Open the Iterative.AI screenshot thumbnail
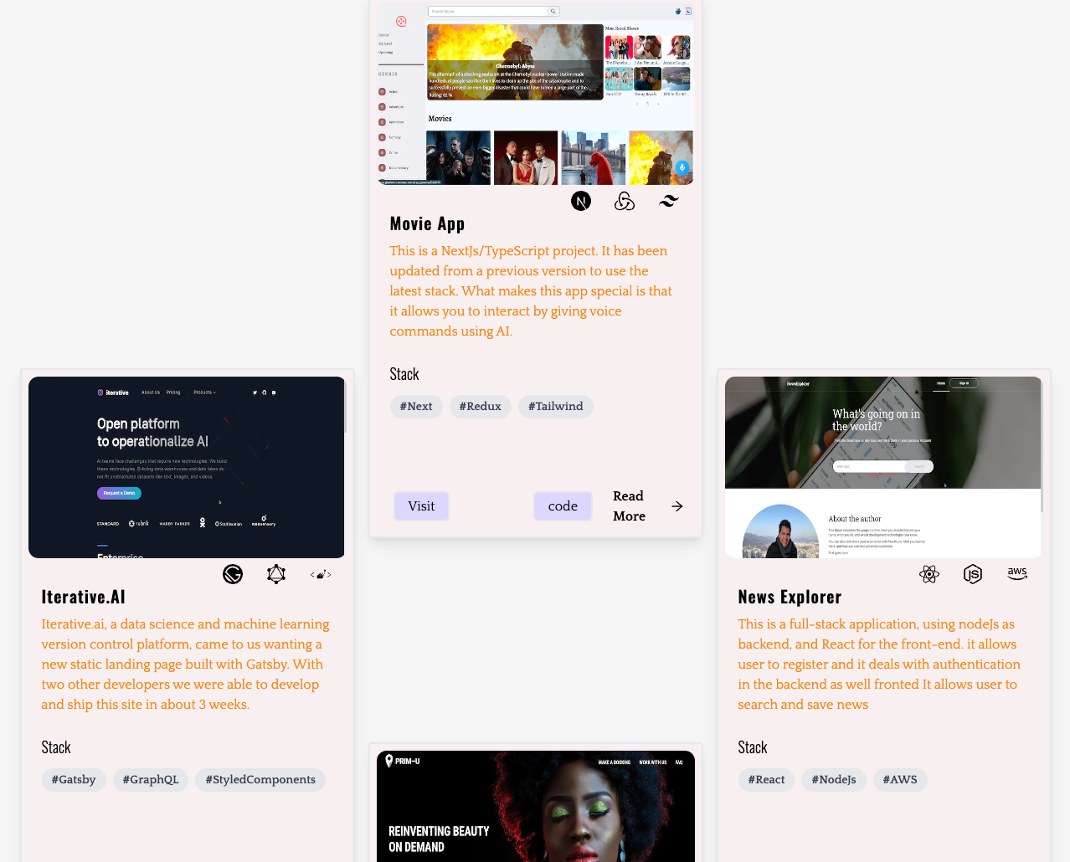This screenshot has height=862, width=1070. [x=187, y=467]
